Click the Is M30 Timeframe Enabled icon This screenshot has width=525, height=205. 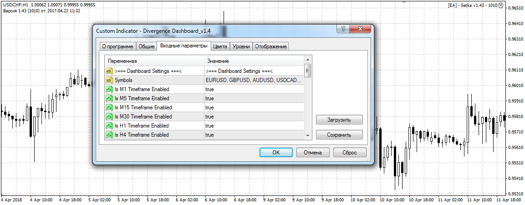[109, 117]
